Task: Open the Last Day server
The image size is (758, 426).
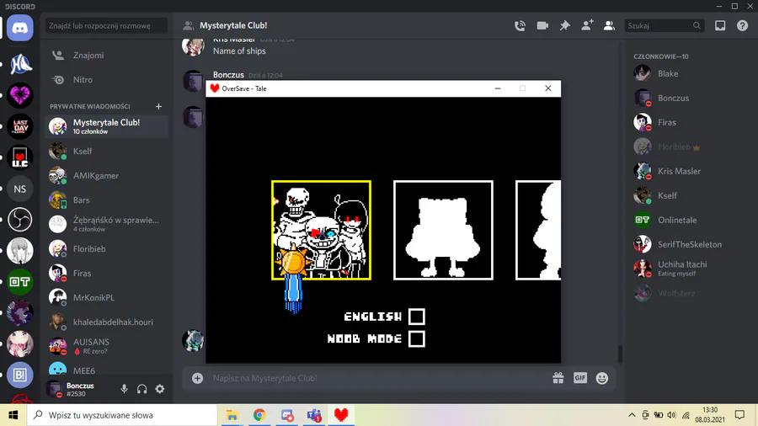Action: coord(20,126)
